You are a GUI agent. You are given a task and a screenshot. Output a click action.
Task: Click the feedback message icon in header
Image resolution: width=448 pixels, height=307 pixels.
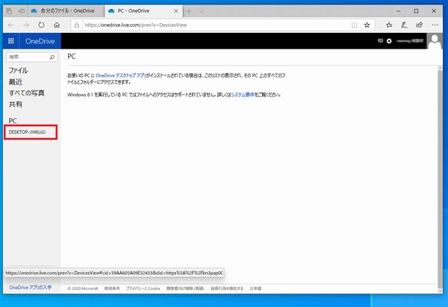coord(380,41)
